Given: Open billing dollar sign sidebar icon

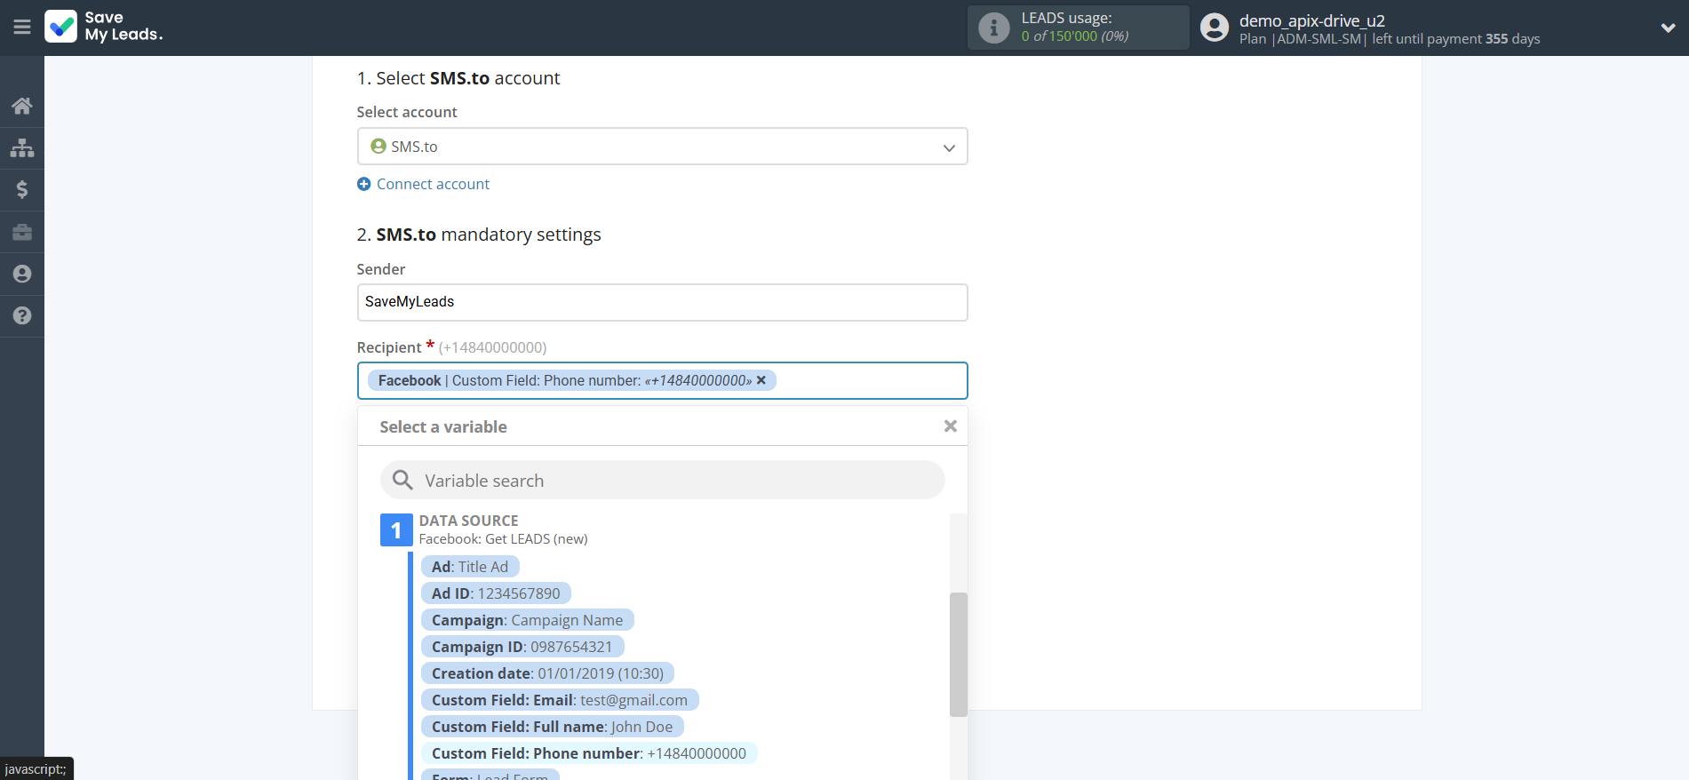Looking at the screenshot, I should tap(22, 189).
